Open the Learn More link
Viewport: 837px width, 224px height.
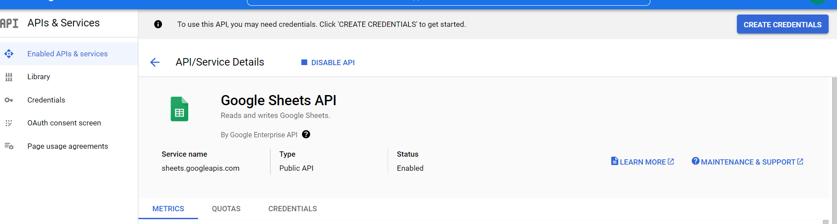coord(643,162)
